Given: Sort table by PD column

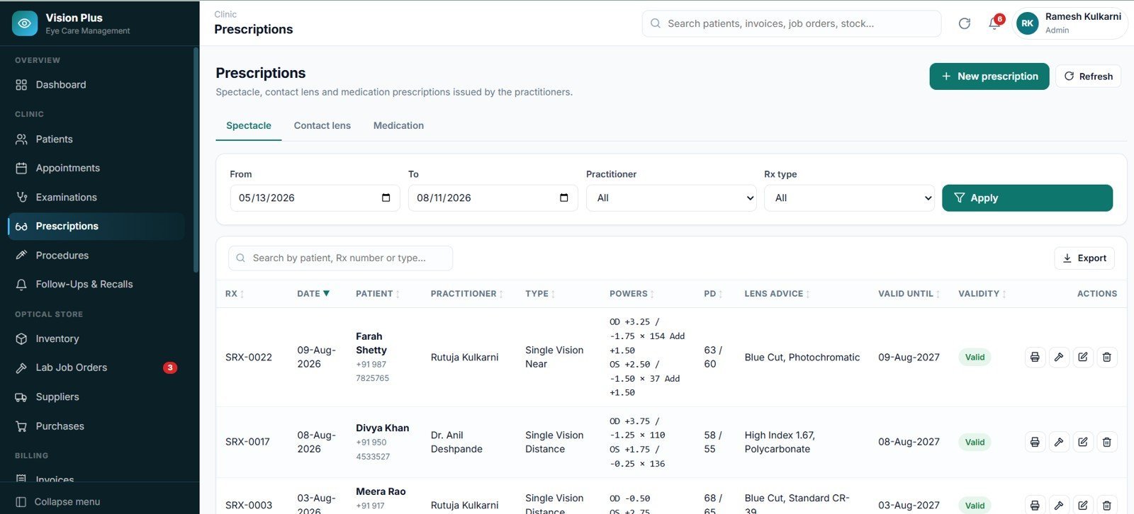Looking at the screenshot, I should pos(713,294).
